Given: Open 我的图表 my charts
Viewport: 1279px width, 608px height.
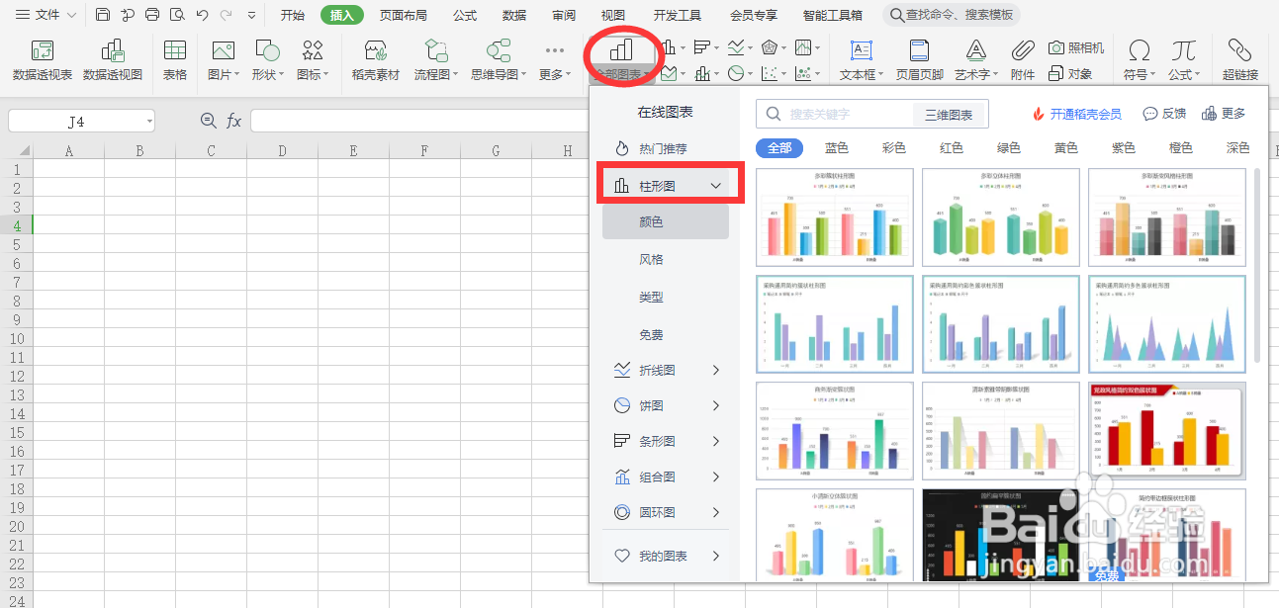Looking at the screenshot, I should (x=667, y=556).
